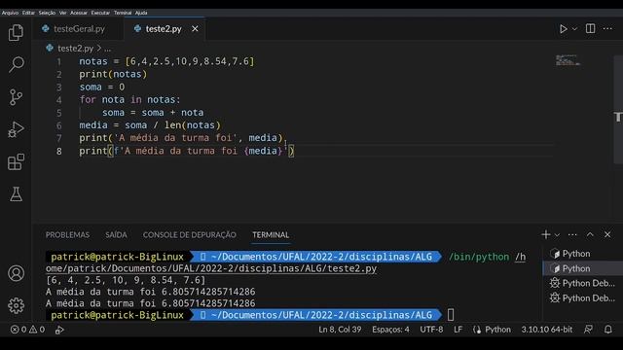Select the last Python Deb... terminal entry
The width and height of the screenshot is (623, 350).
pos(582,297)
